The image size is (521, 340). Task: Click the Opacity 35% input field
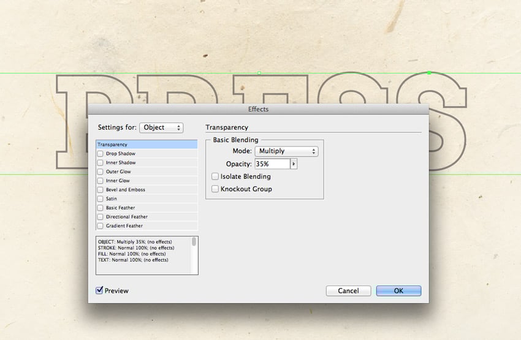[x=272, y=164]
